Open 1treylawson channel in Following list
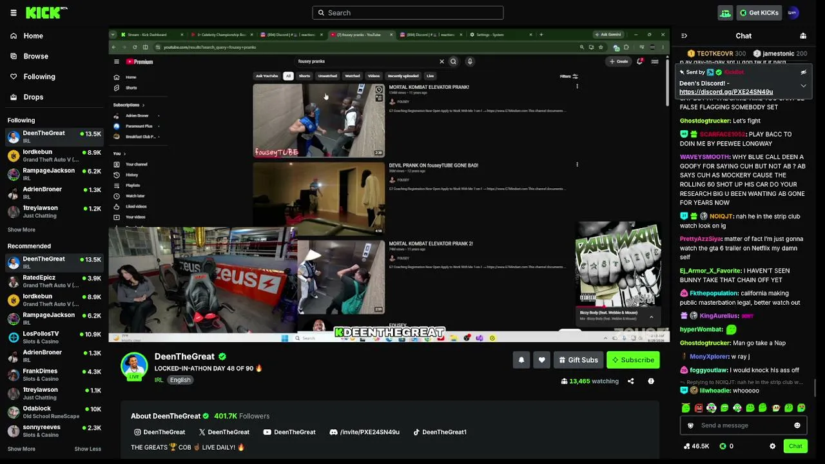Screen dimensions: 825x464 point(54,211)
